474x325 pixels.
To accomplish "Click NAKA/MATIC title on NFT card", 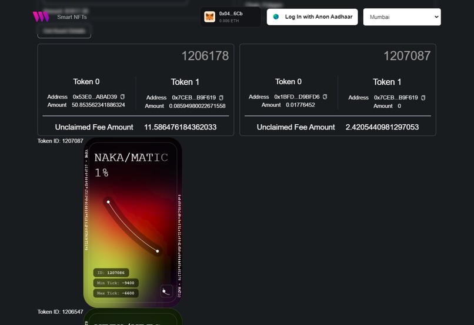I will (x=131, y=157).
